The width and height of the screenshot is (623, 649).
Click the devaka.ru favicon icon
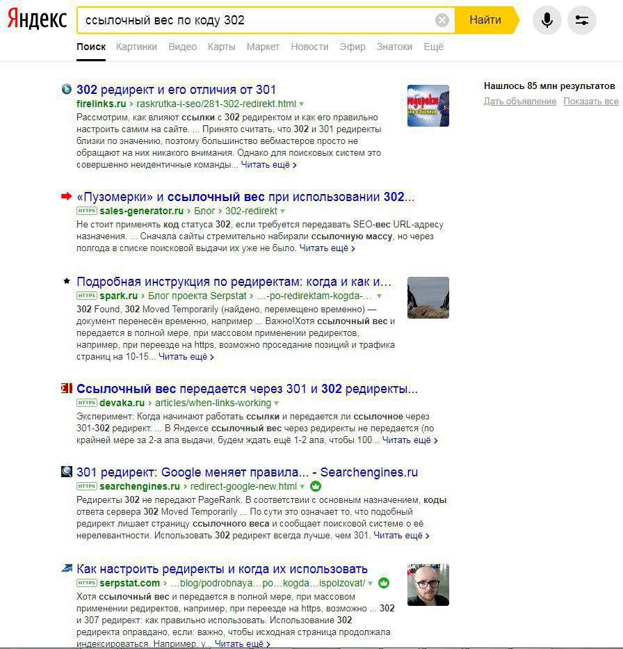pyautogui.click(x=67, y=388)
